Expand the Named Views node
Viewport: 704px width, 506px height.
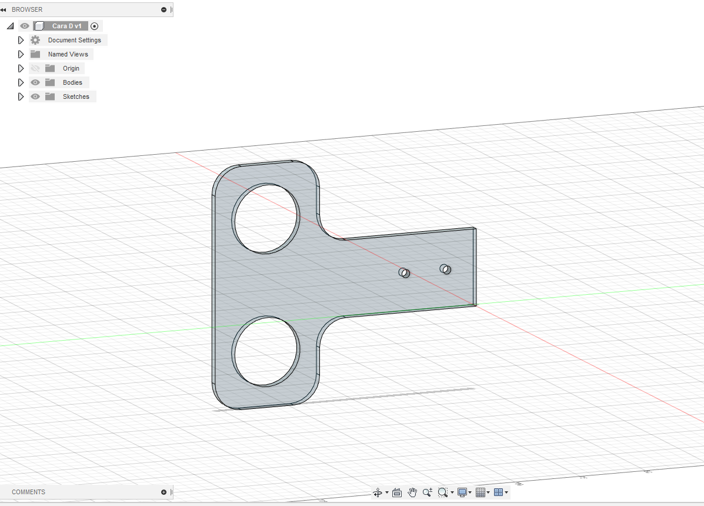coord(21,54)
